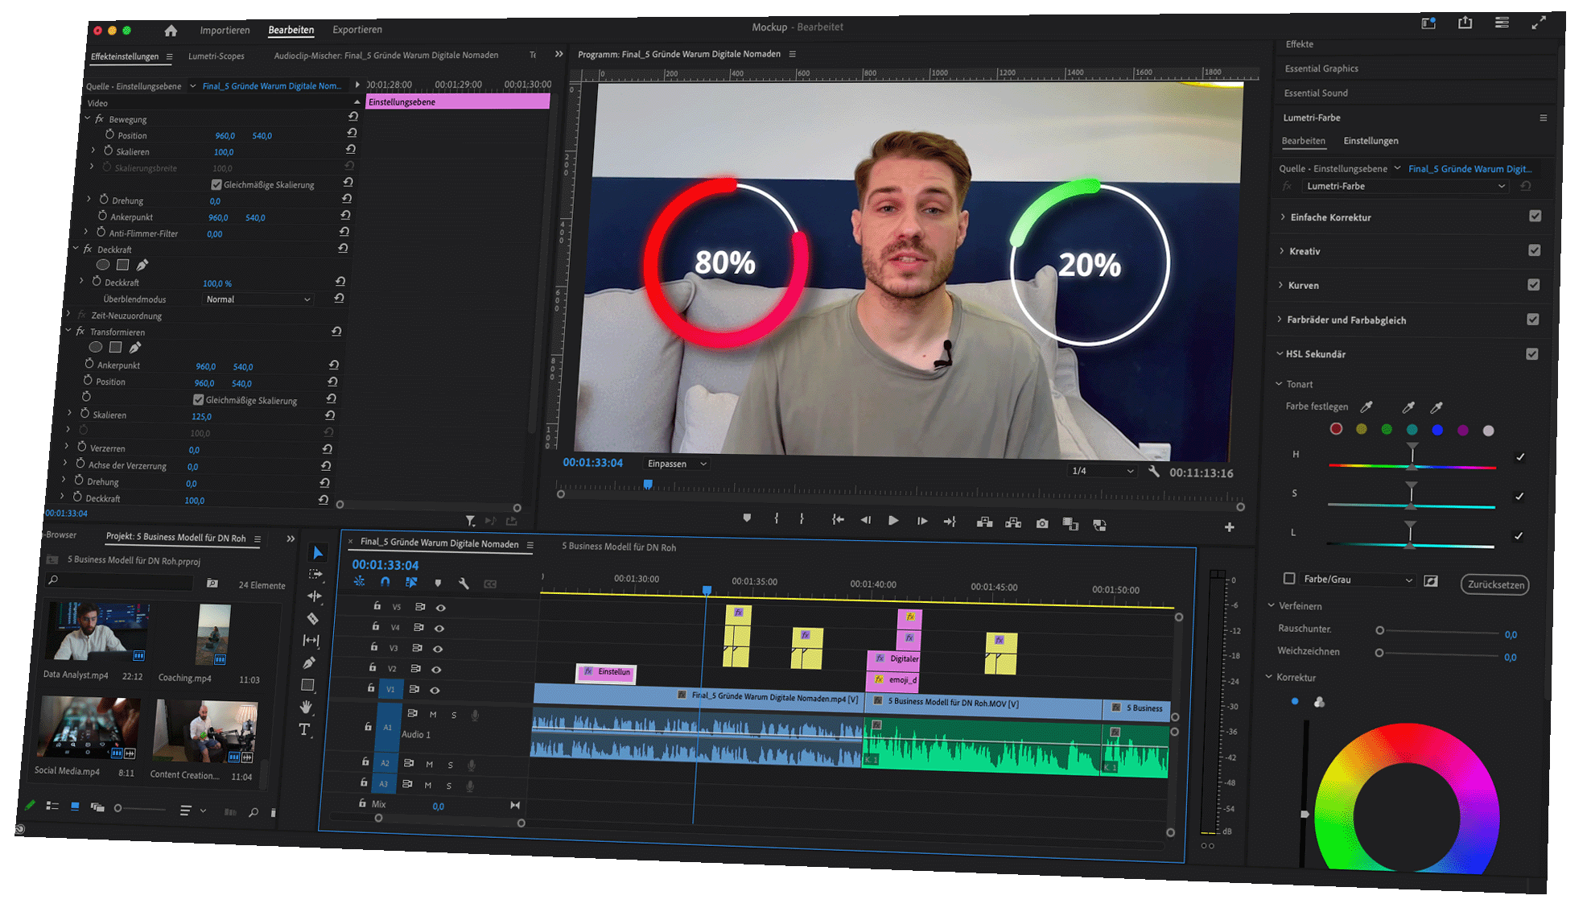Toggle V2 track visibility eye
Viewport: 1587px width, 912px height.
point(436,669)
